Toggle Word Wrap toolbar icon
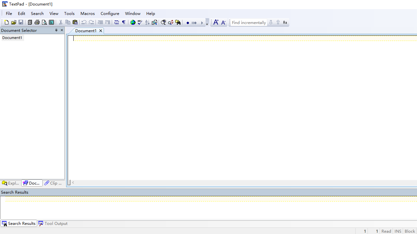Viewport: 417px width, 234px height. click(116, 22)
